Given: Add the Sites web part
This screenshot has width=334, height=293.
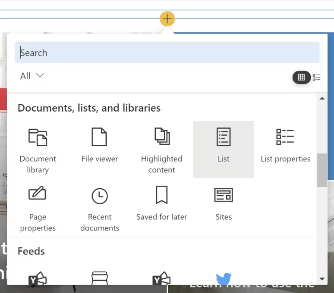Looking at the screenshot, I should pos(224,208).
